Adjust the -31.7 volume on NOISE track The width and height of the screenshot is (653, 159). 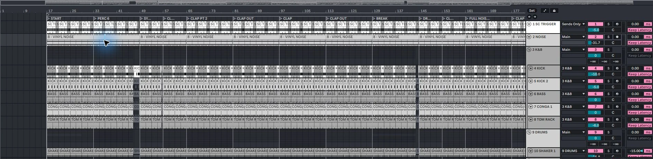pos(596,43)
